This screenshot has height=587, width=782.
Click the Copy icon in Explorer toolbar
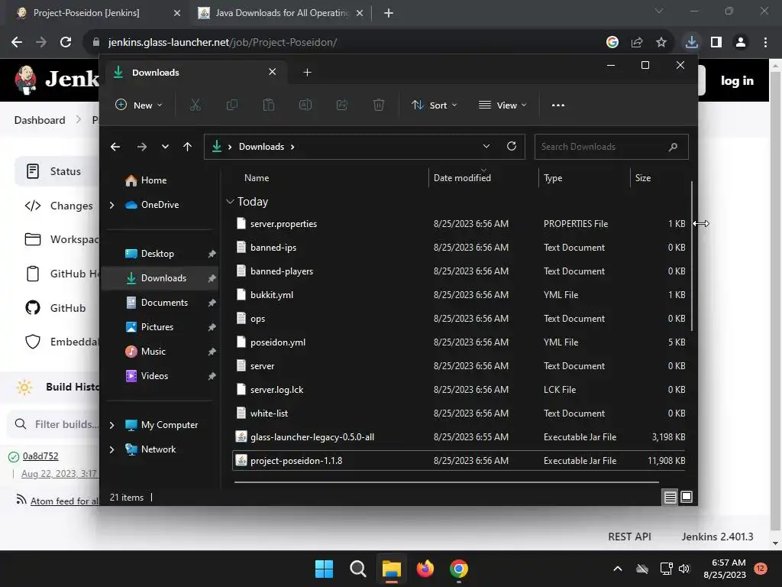(232, 105)
